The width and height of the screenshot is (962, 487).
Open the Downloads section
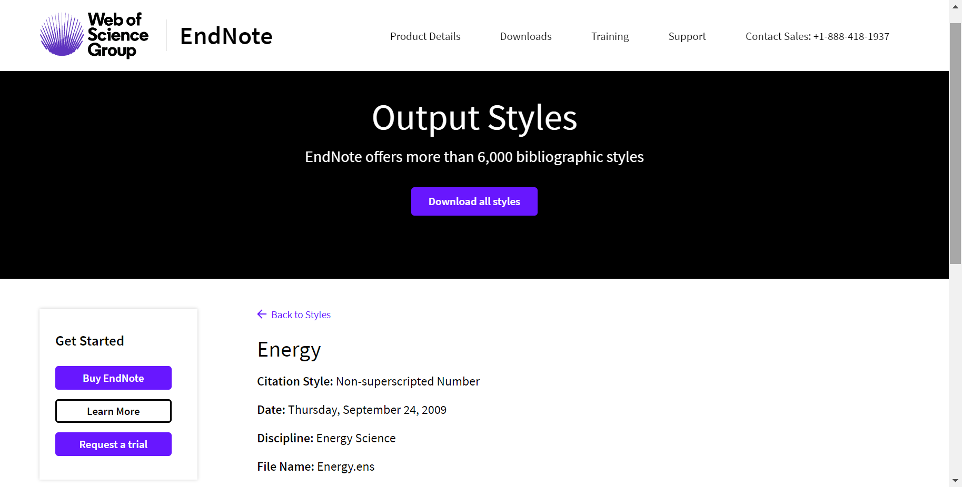pyautogui.click(x=525, y=36)
